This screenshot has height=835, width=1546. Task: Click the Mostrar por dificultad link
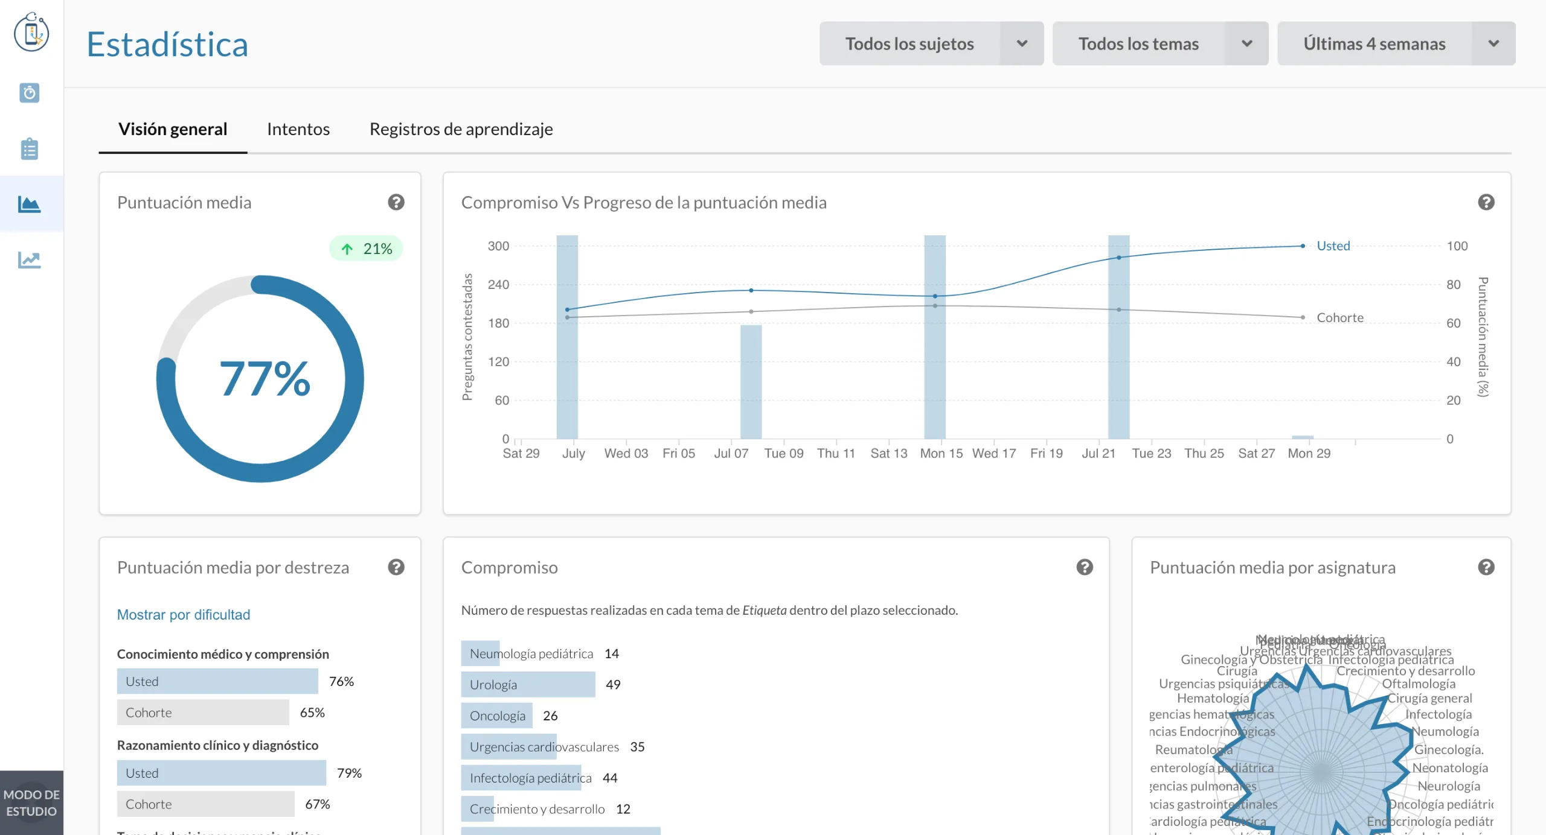pyautogui.click(x=183, y=614)
